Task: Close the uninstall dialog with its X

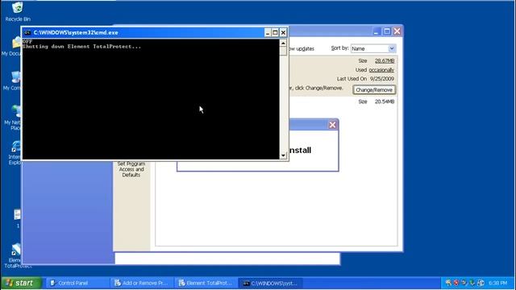Action: [332, 125]
